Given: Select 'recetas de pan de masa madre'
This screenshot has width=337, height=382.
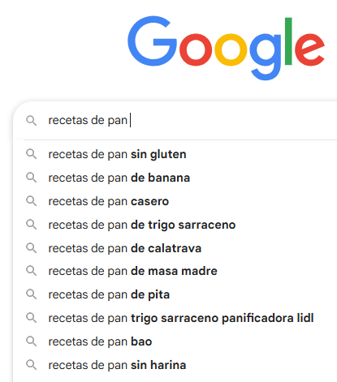Looking at the screenshot, I should coord(132,271).
